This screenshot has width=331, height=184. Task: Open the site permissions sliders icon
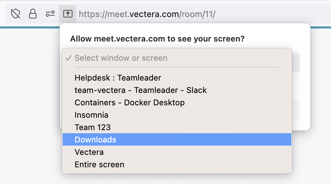click(50, 14)
